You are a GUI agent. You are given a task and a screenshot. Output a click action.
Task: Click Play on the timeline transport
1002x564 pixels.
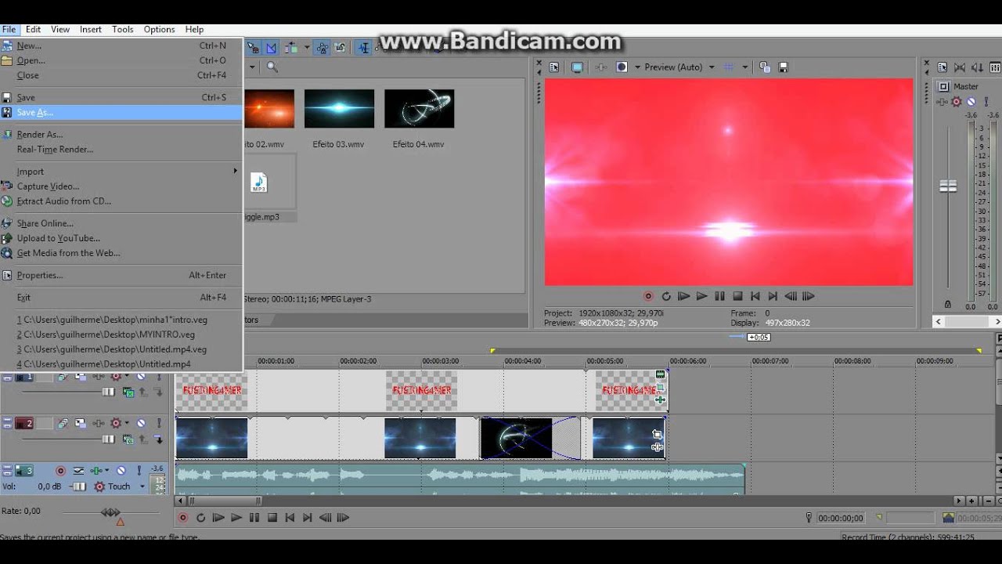(236, 518)
